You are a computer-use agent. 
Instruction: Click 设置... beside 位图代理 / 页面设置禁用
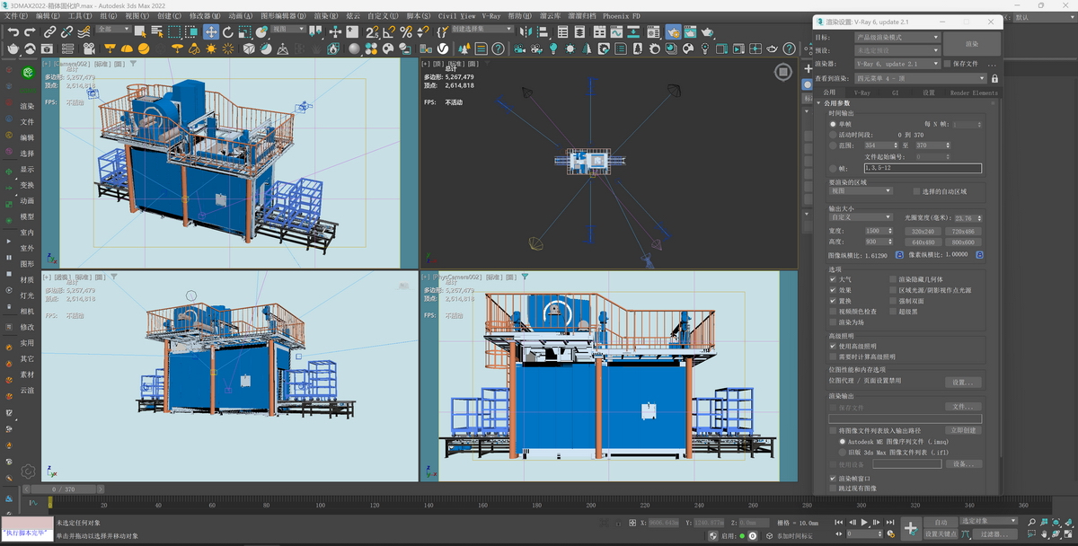[x=961, y=382]
